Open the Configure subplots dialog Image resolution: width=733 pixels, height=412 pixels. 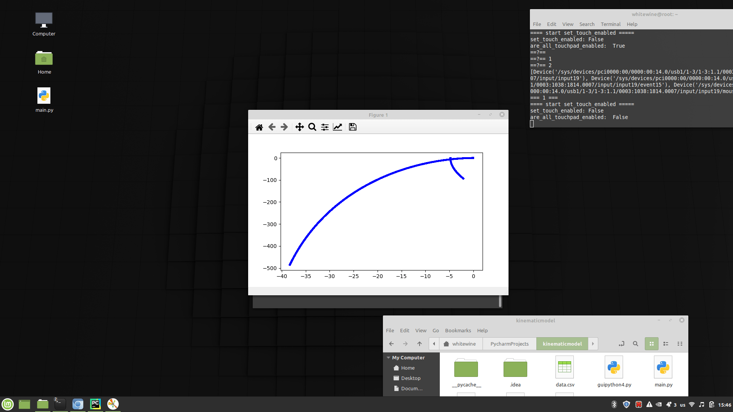325,127
